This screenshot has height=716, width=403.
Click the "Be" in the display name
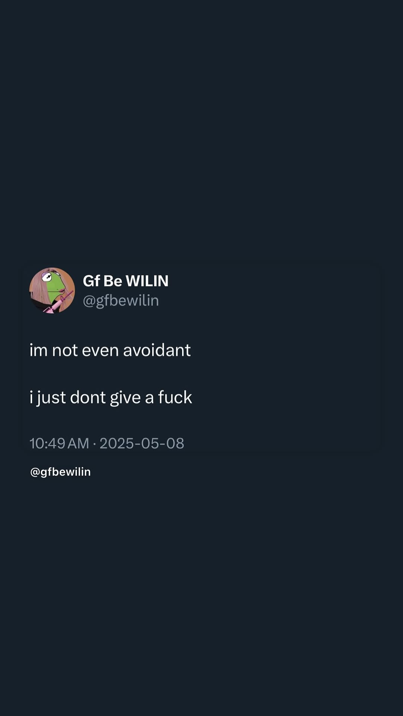[x=113, y=281]
